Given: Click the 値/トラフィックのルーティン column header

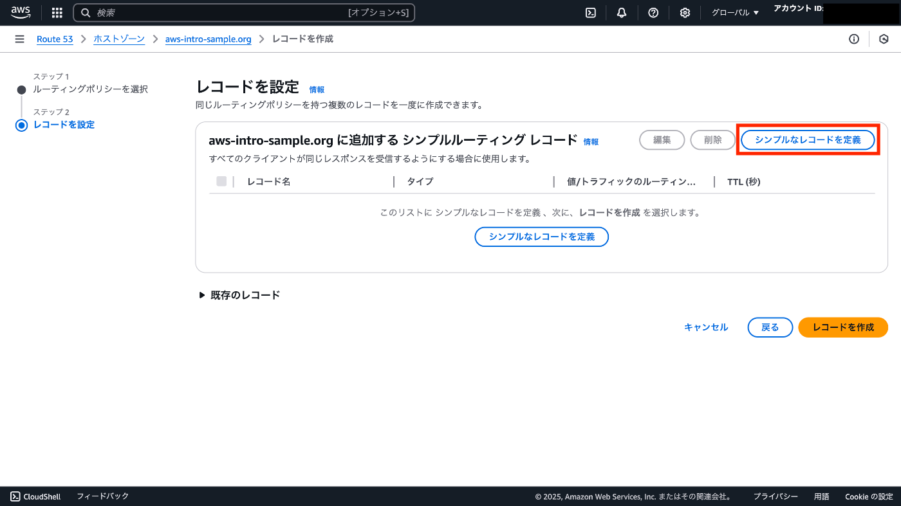Looking at the screenshot, I should [631, 181].
